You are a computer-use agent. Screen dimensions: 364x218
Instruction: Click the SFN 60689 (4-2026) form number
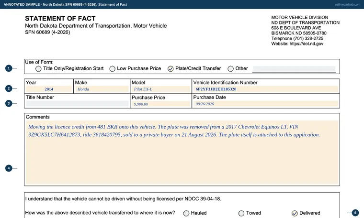[x=47, y=32]
